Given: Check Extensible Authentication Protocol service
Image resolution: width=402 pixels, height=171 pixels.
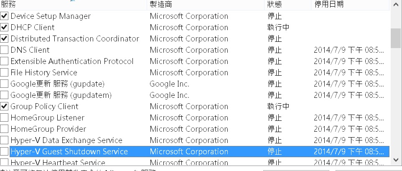Looking at the screenshot, I should 4,61.
